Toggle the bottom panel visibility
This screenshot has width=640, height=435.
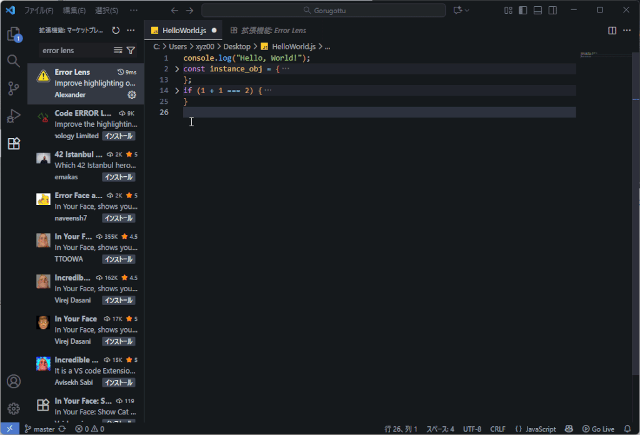pyautogui.click(x=537, y=10)
